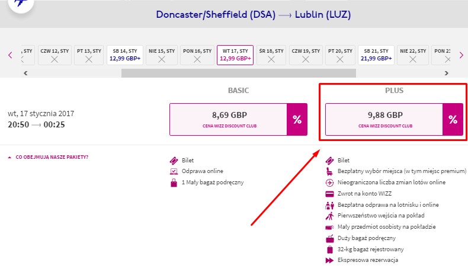
Task: Click 'Ekspresowa rezerwacja' text
Action: pos(368,260)
